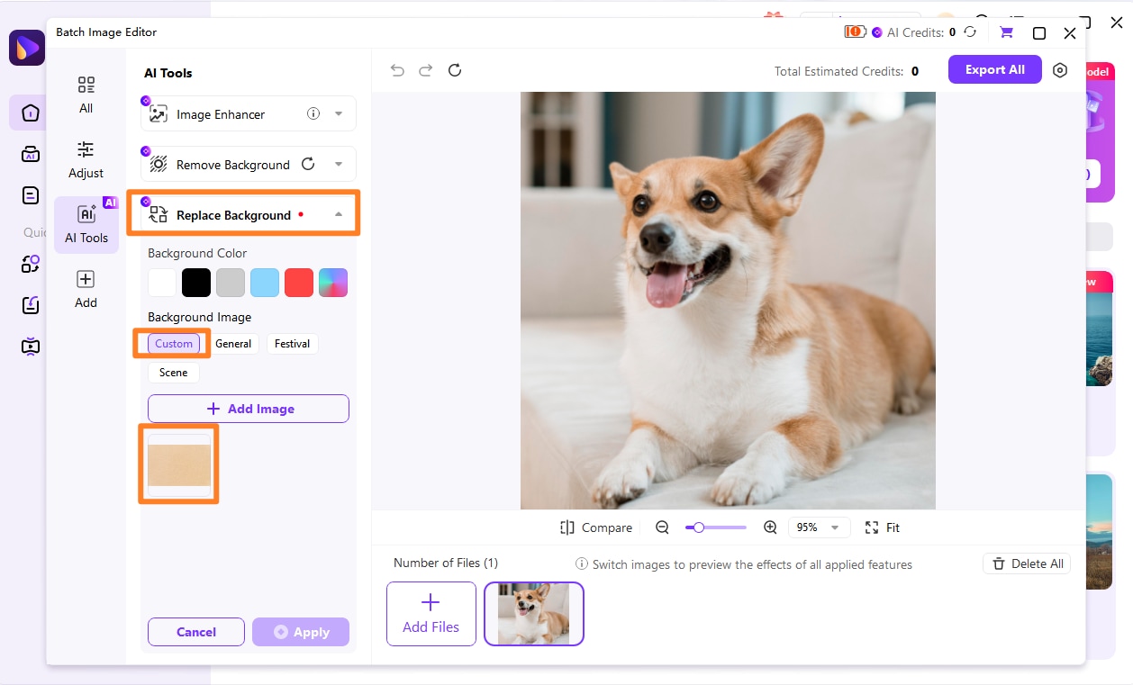
Task: Select the General background category
Action: pyautogui.click(x=233, y=344)
